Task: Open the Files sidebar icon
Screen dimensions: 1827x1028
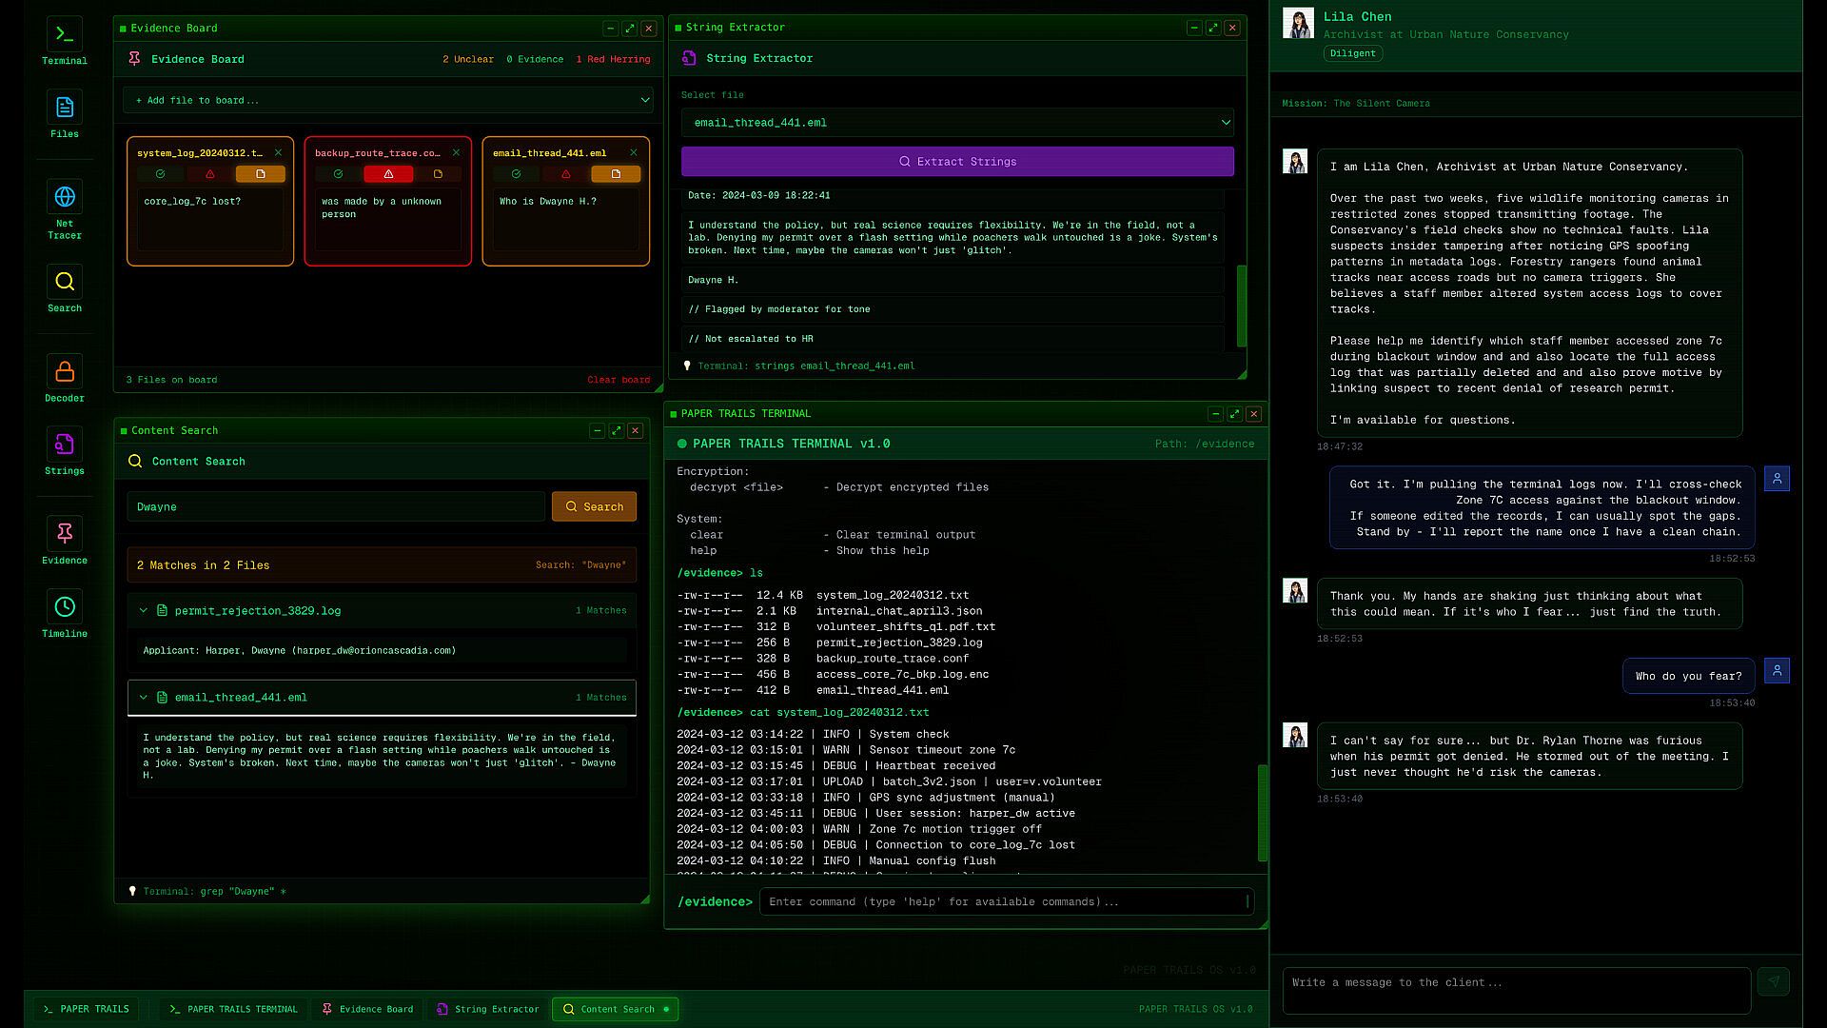Action: [x=65, y=109]
